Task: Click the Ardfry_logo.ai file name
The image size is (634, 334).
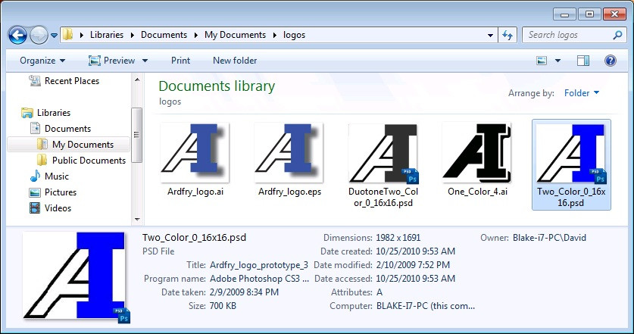Action: click(x=195, y=192)
